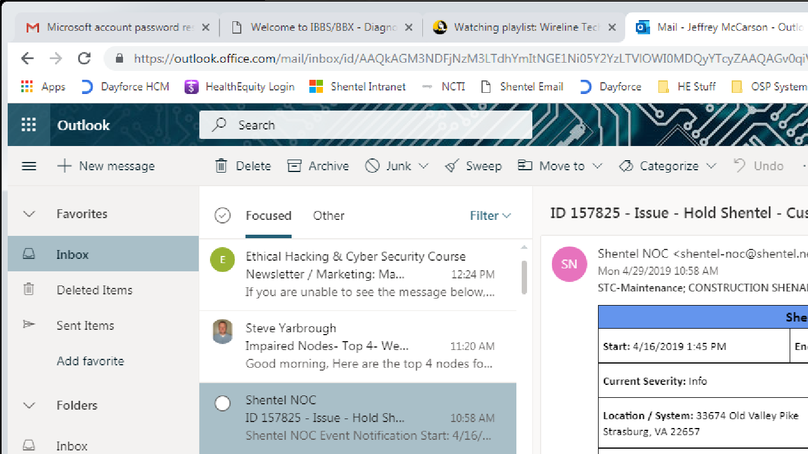Open the Ethical Hacking & Cyber Security email
Screen dimensions: 808x454
pyautogui.click(x=358, y=274)
